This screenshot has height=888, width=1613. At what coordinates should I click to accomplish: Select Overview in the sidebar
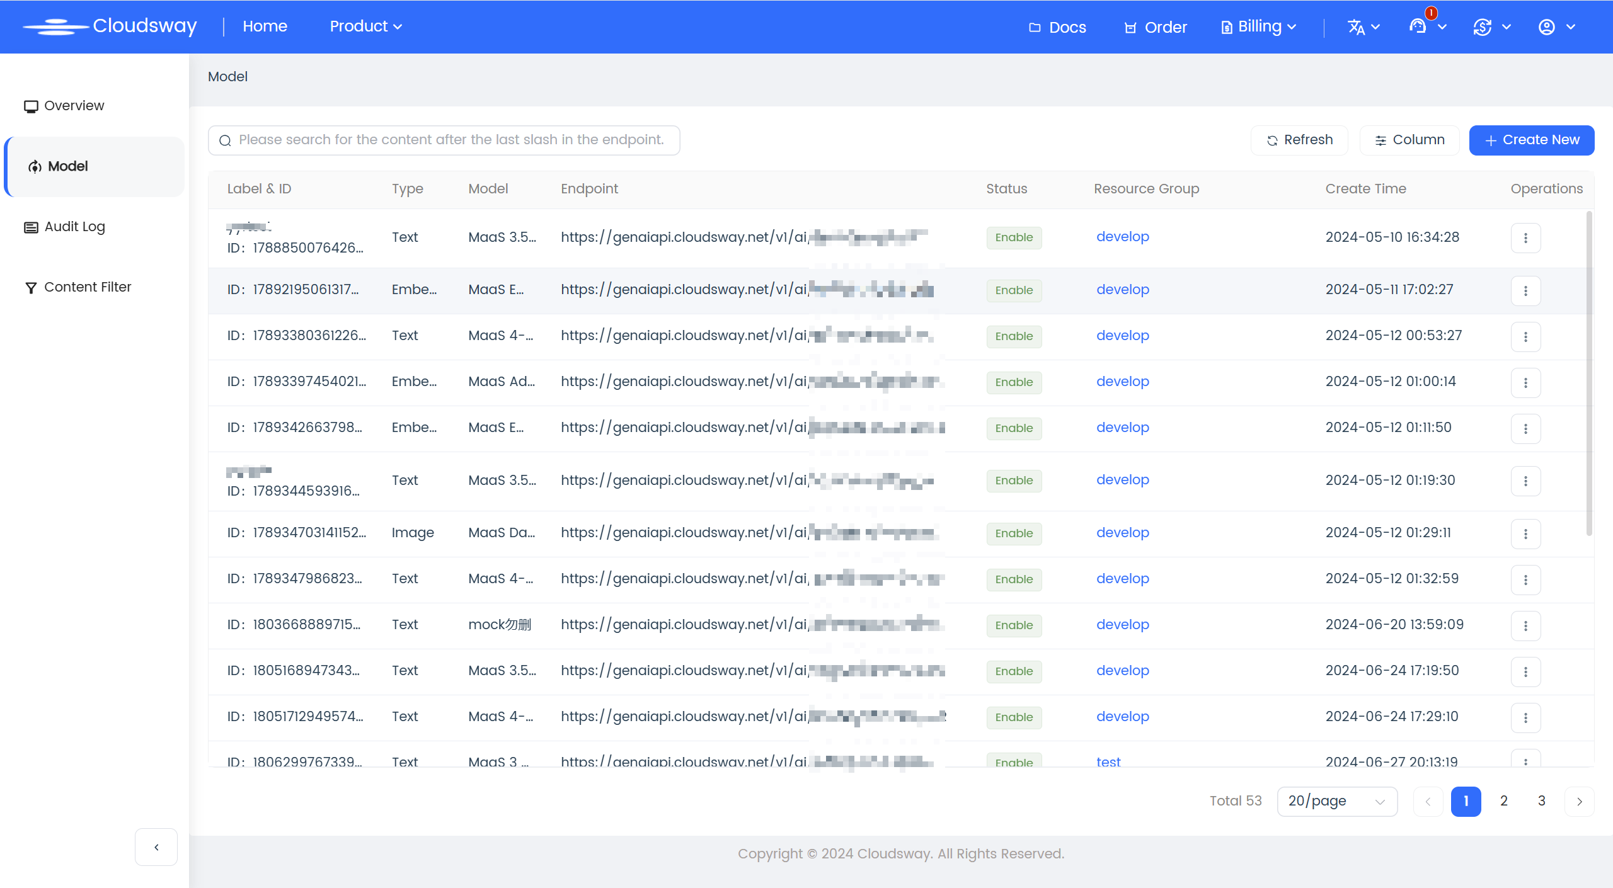(74, 106)
